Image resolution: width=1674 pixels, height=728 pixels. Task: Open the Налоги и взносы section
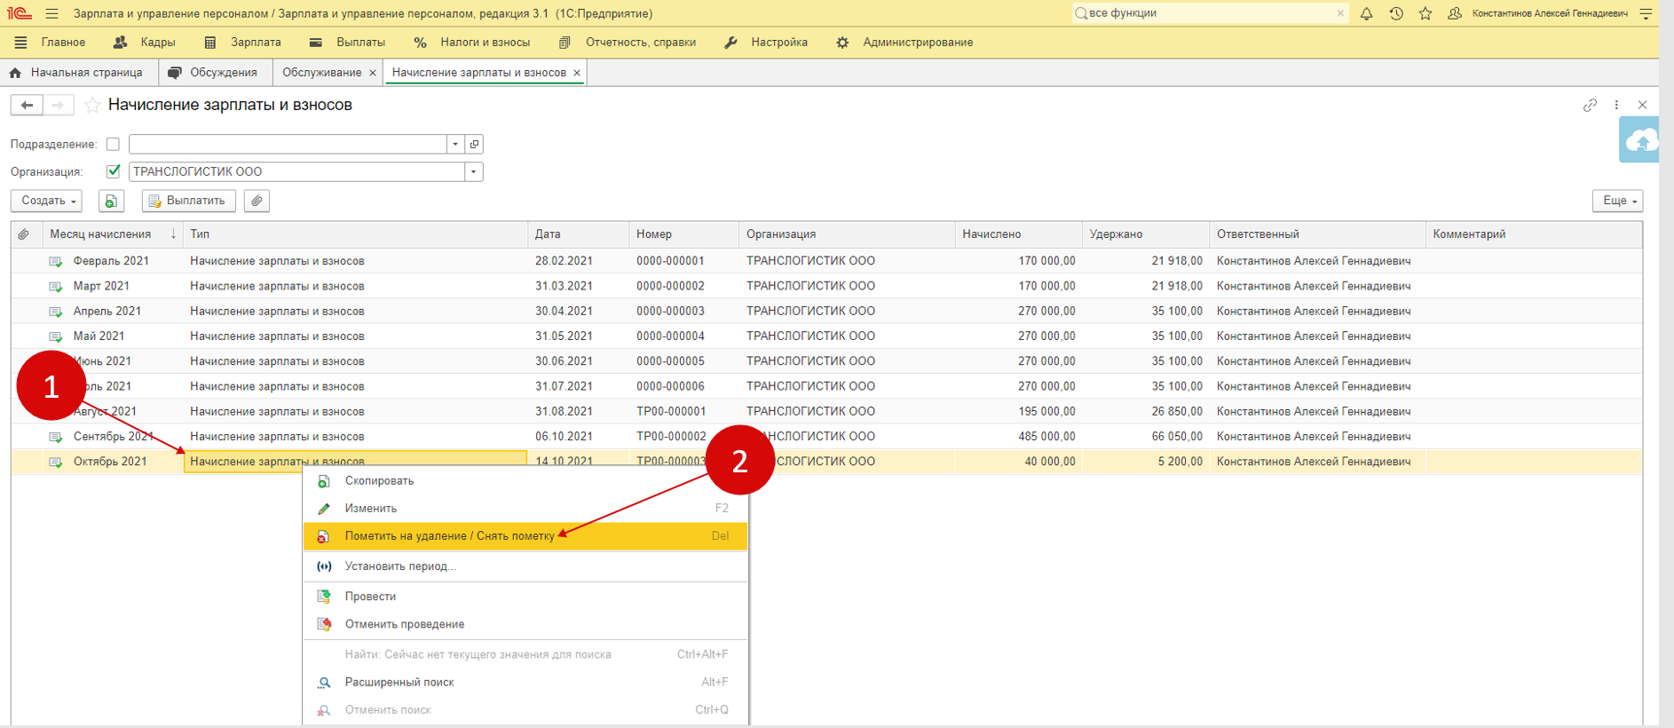472,43
